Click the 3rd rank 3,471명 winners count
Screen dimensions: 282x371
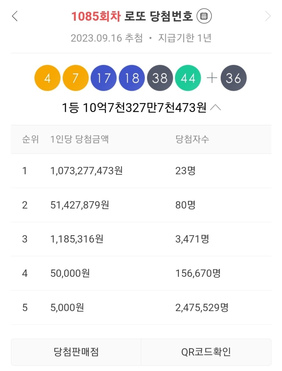click(192, 239)
